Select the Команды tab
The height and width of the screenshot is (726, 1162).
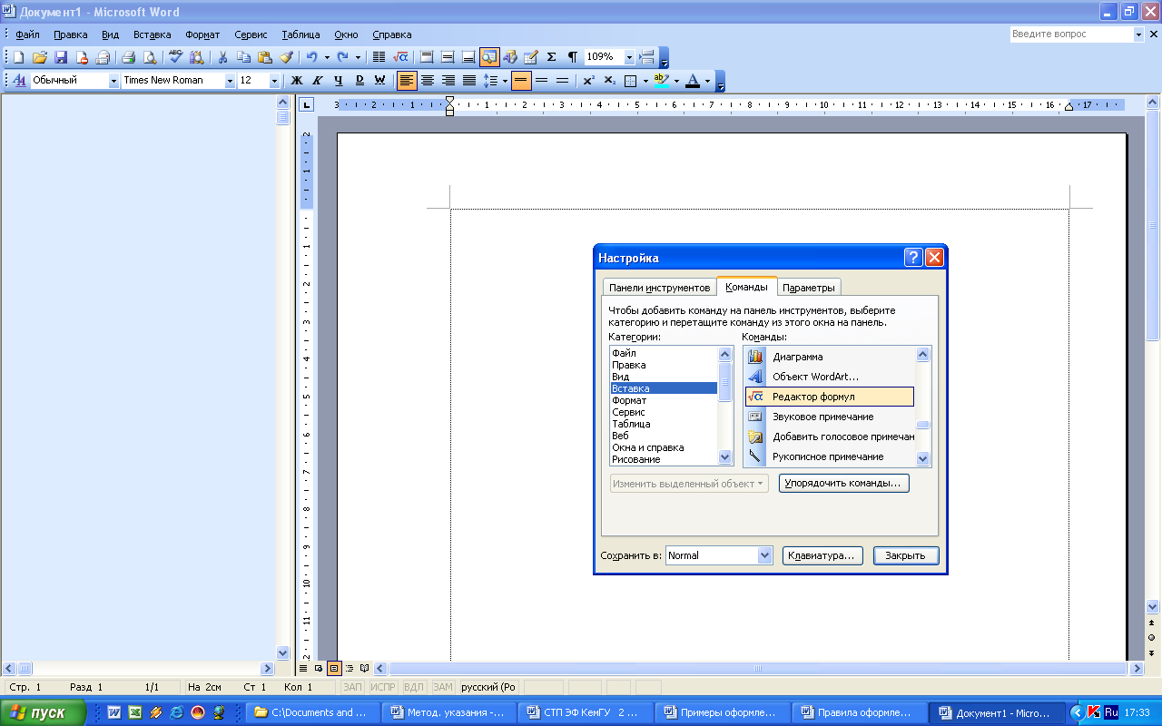pos(746,287)
